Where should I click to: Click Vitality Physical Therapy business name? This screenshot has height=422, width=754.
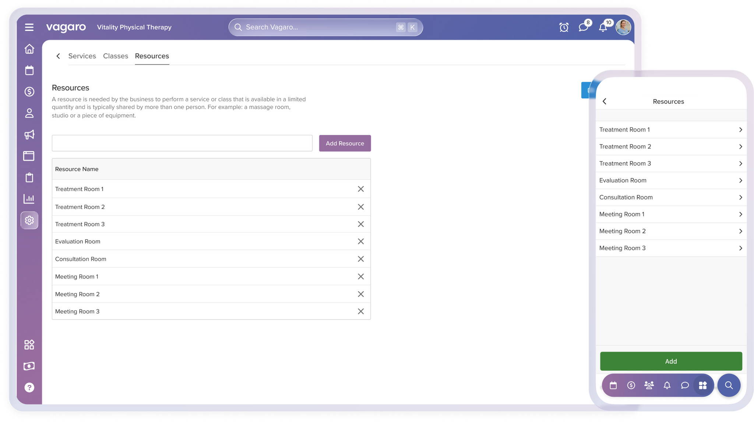pyautogui.click(x=134, y=27)
